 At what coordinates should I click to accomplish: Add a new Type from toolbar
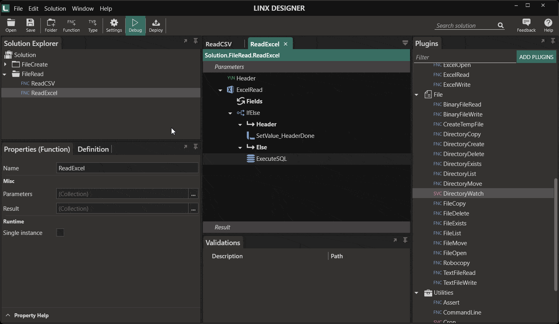(x=93, y=25)
